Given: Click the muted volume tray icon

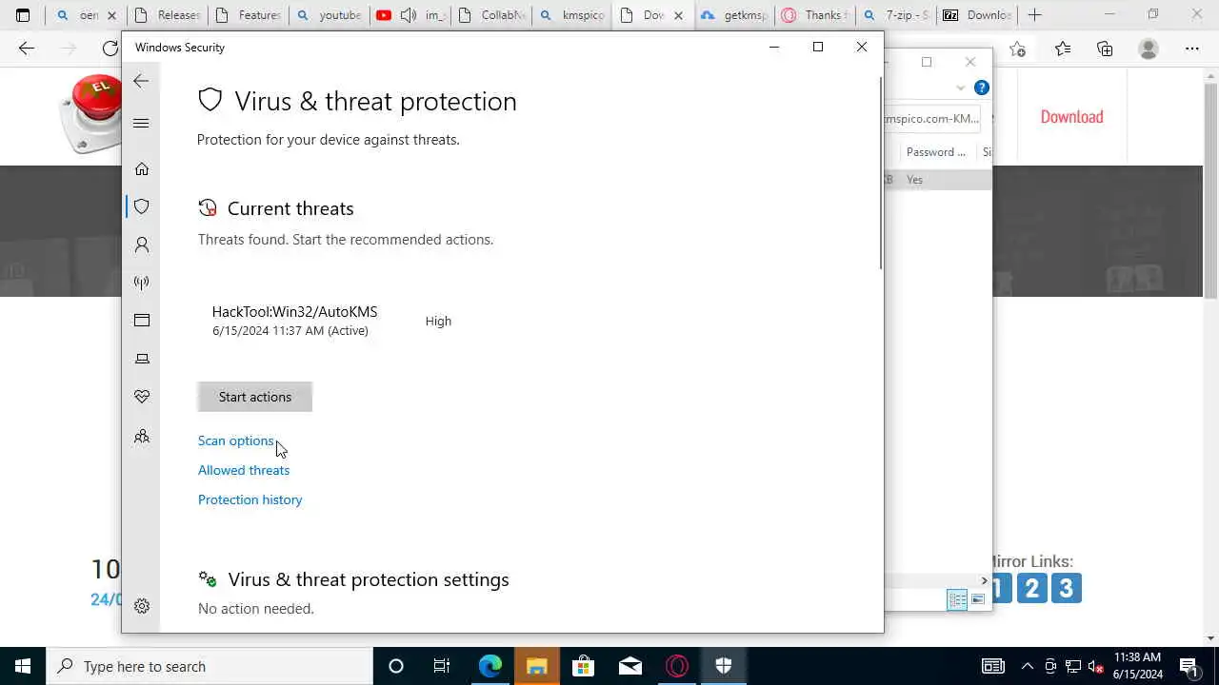Looking at the screenshot, I should click(x=1096, y=666).
